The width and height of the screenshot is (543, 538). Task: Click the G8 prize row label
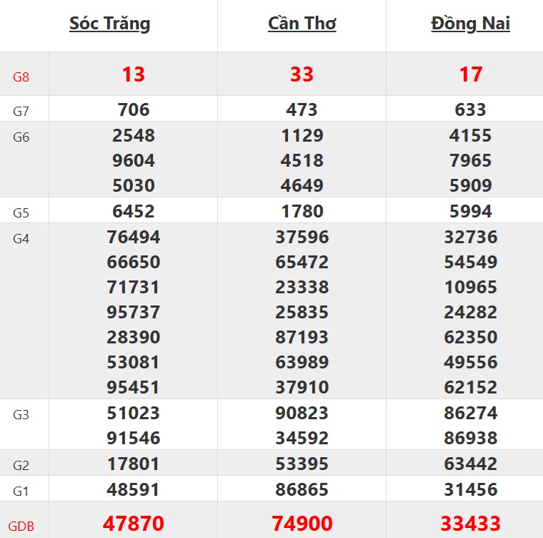pyautogui.click(x=21, y=75)
